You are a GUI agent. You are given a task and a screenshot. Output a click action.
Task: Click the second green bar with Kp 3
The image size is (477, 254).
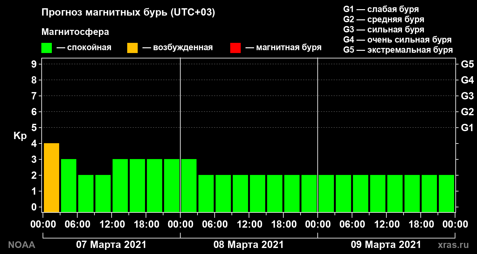pos(120,185)
